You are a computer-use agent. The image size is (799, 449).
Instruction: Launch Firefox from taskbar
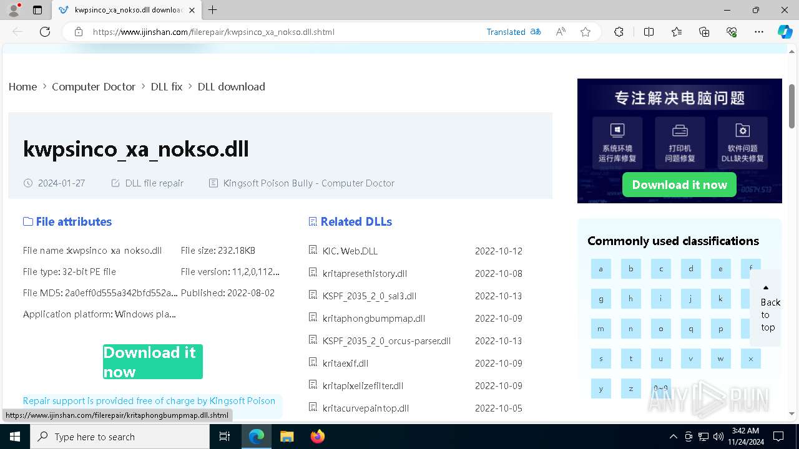[318, 437]
